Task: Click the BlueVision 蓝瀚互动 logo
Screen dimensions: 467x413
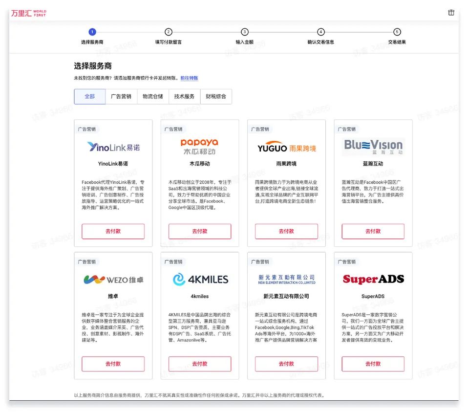Action: click(372, 146)
